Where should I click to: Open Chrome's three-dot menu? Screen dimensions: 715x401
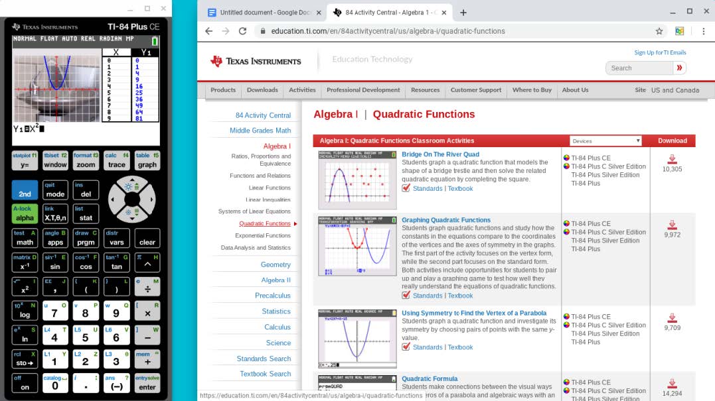(703, 31)
